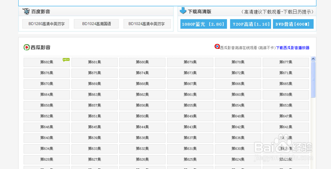Play episode 第661集
The width and height of the screenshot is (331, 169).
click(190, 95)
